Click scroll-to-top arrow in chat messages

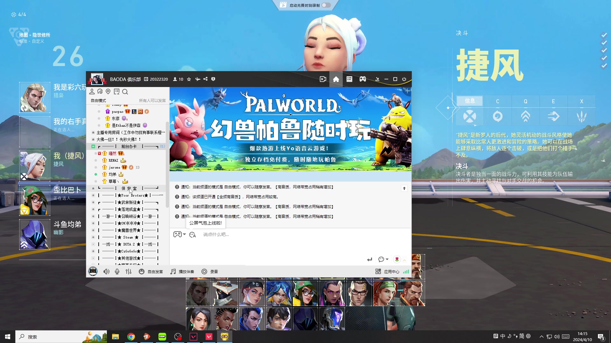pyautogui.click(x=404, y=188)
